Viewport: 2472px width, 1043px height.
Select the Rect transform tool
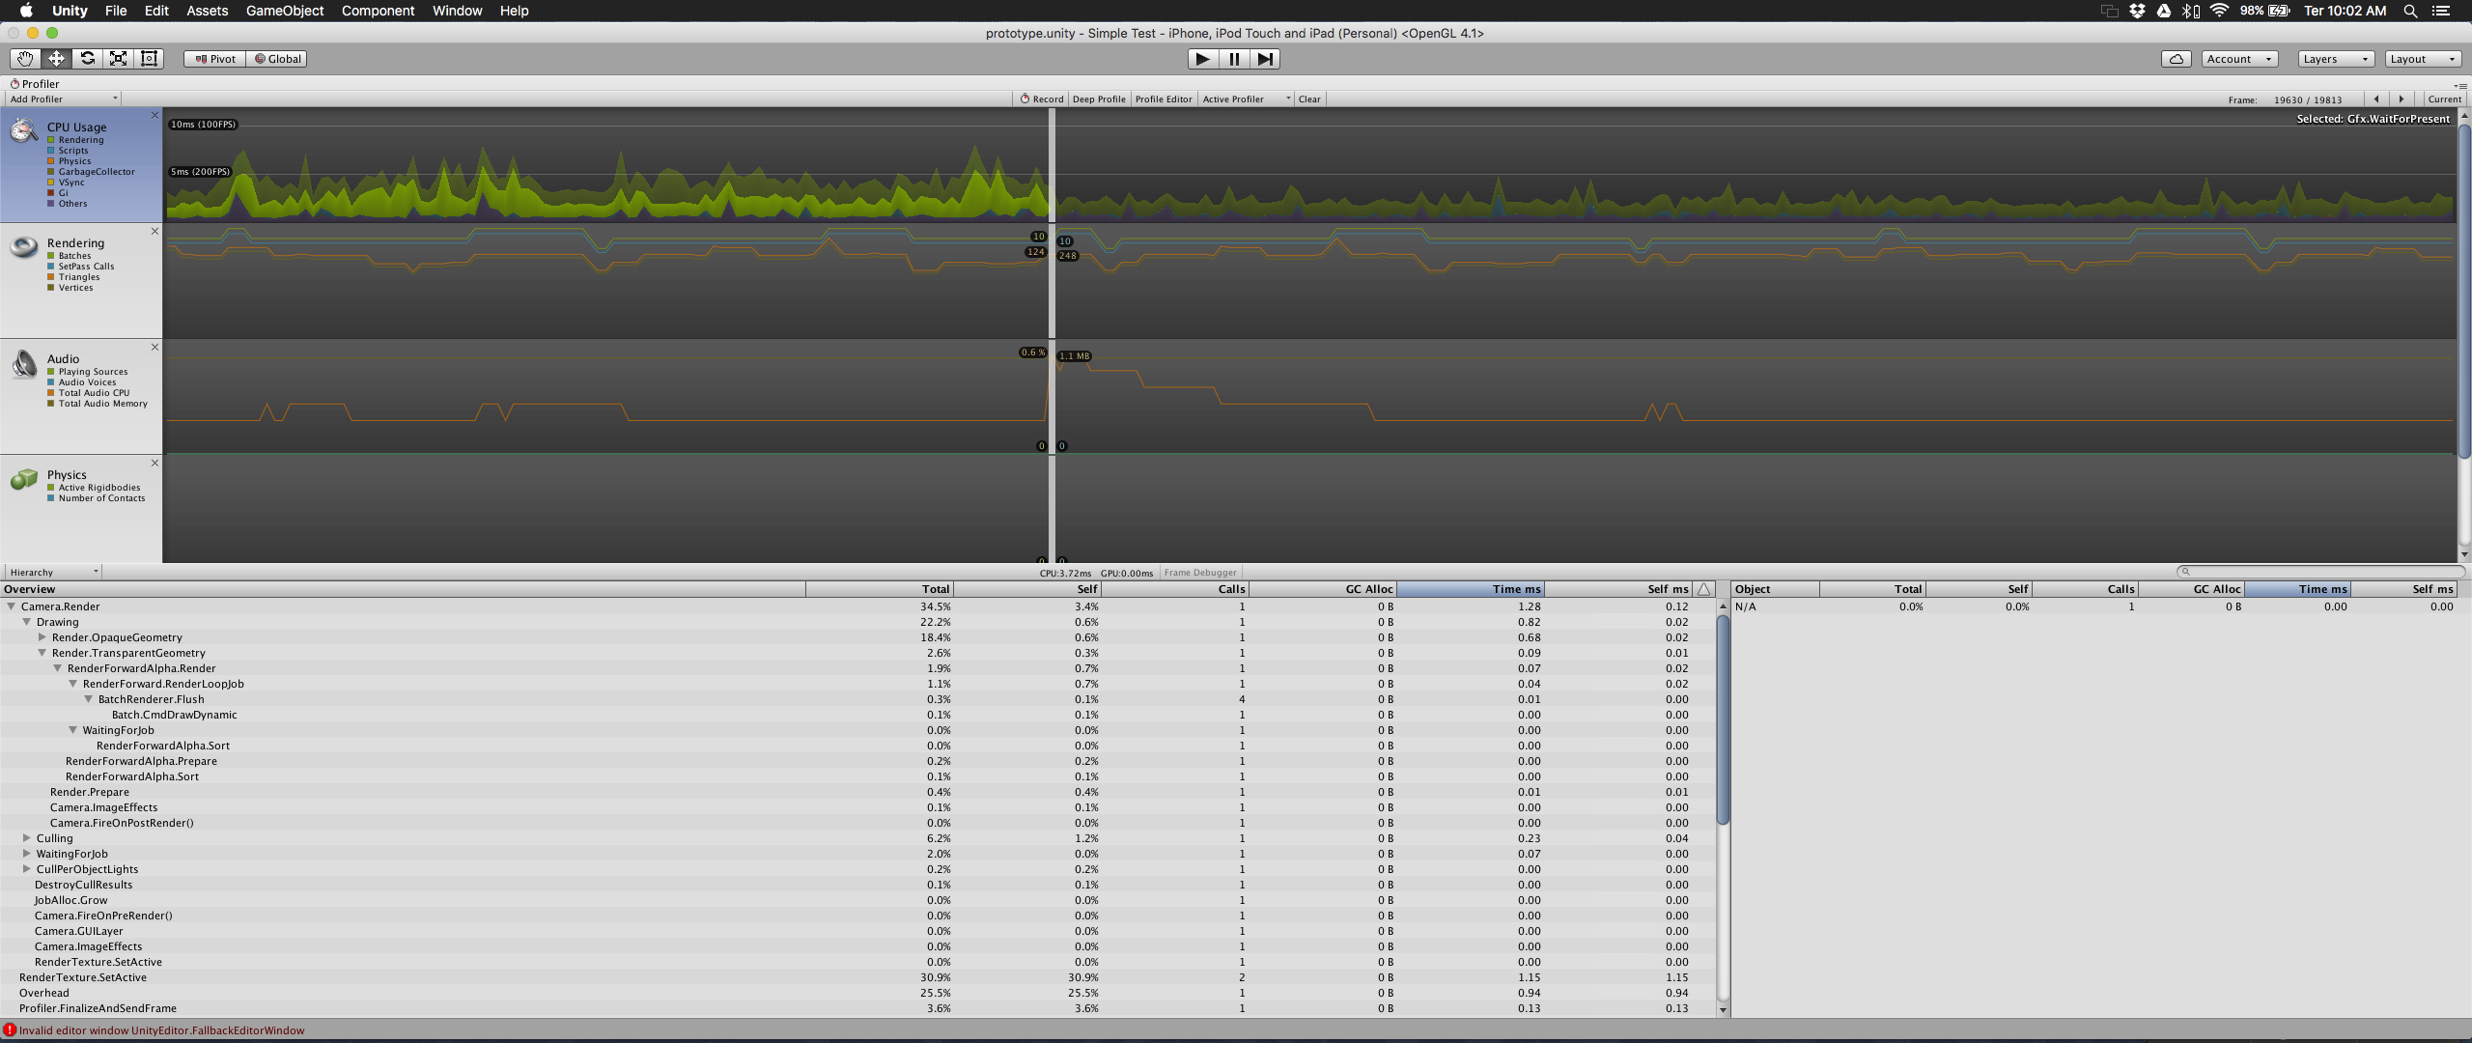coord(149,59)
